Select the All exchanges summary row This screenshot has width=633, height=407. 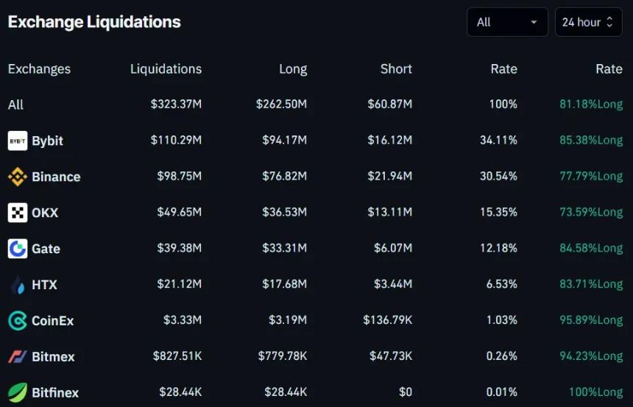point(16,105)
